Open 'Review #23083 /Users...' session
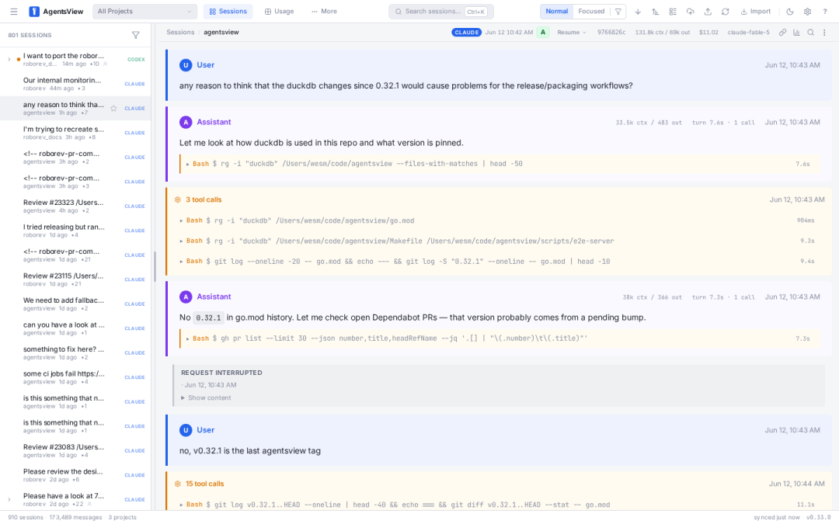 coord(75,451)
